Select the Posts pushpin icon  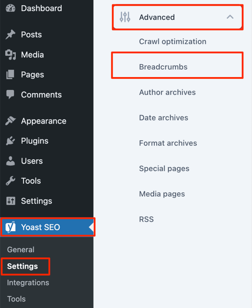pyautogui.click(x=10, y=34)
